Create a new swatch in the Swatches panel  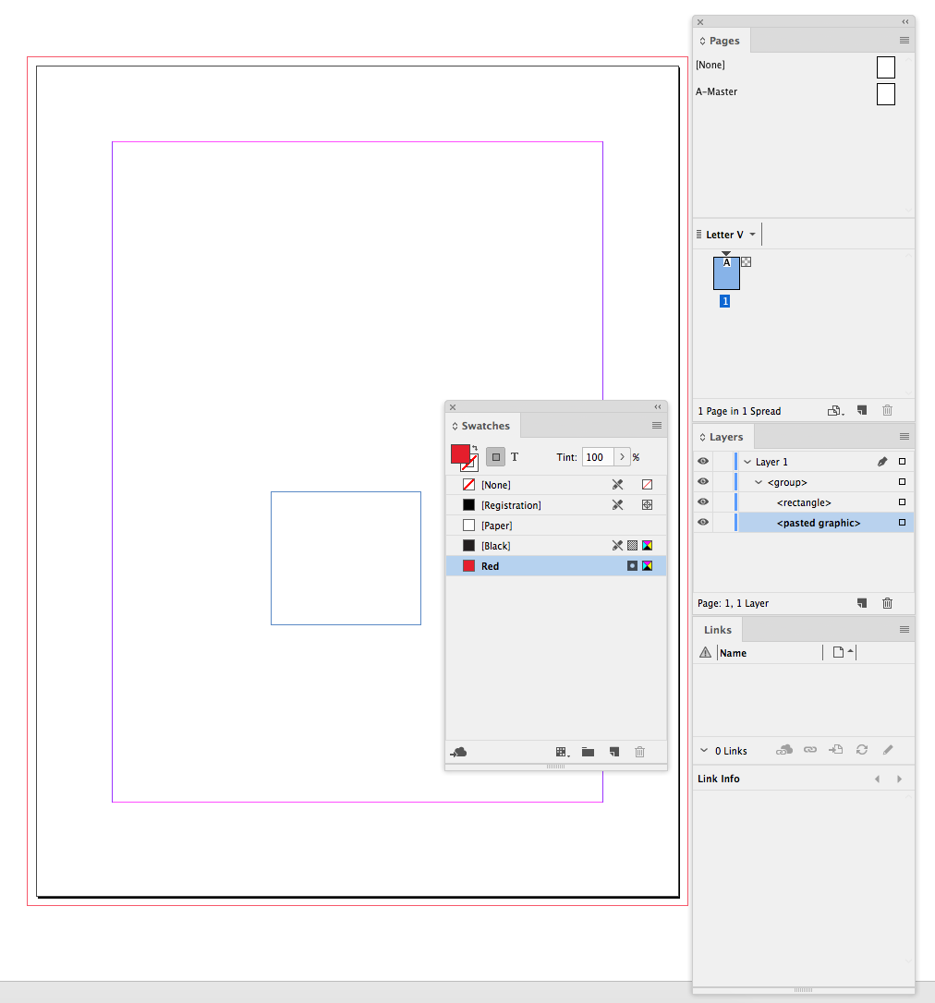tap(613, 752)
